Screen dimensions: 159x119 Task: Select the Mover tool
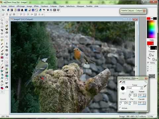[2, 33]
